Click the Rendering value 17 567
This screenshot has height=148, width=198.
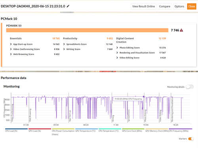(x=162, y=52)
